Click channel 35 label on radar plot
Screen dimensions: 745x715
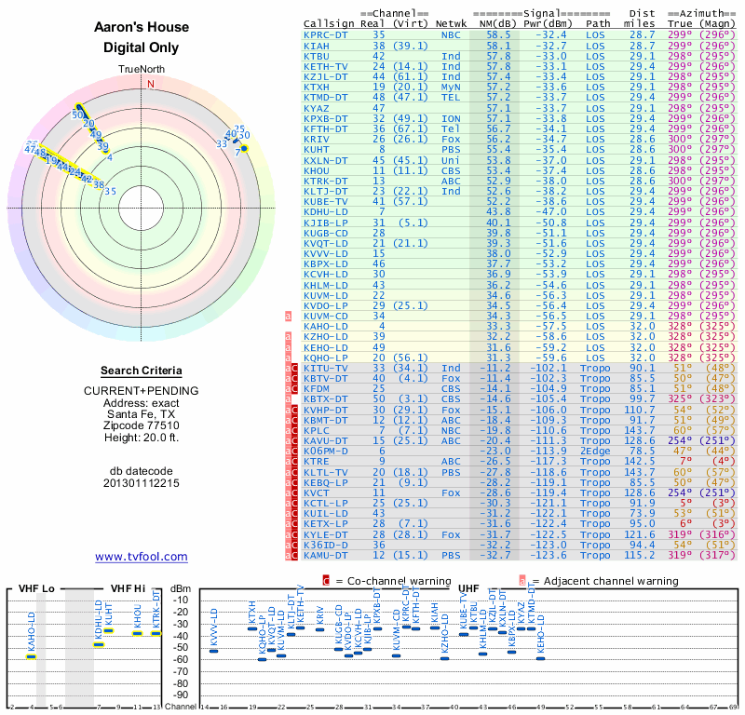coord(110,192)
